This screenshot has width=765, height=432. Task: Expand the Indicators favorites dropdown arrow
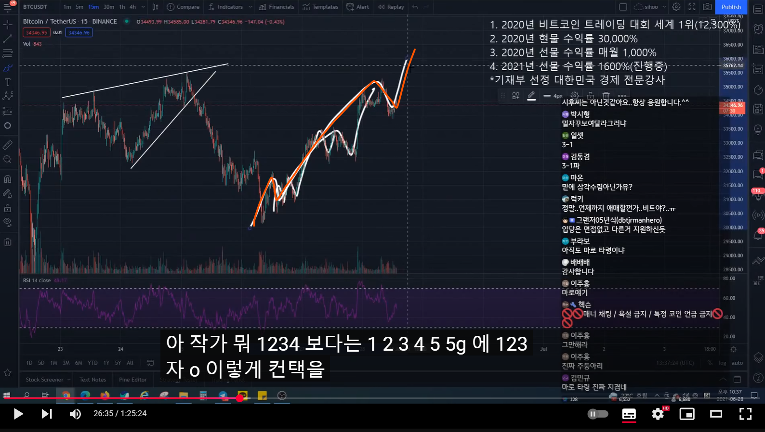[251, 7]
